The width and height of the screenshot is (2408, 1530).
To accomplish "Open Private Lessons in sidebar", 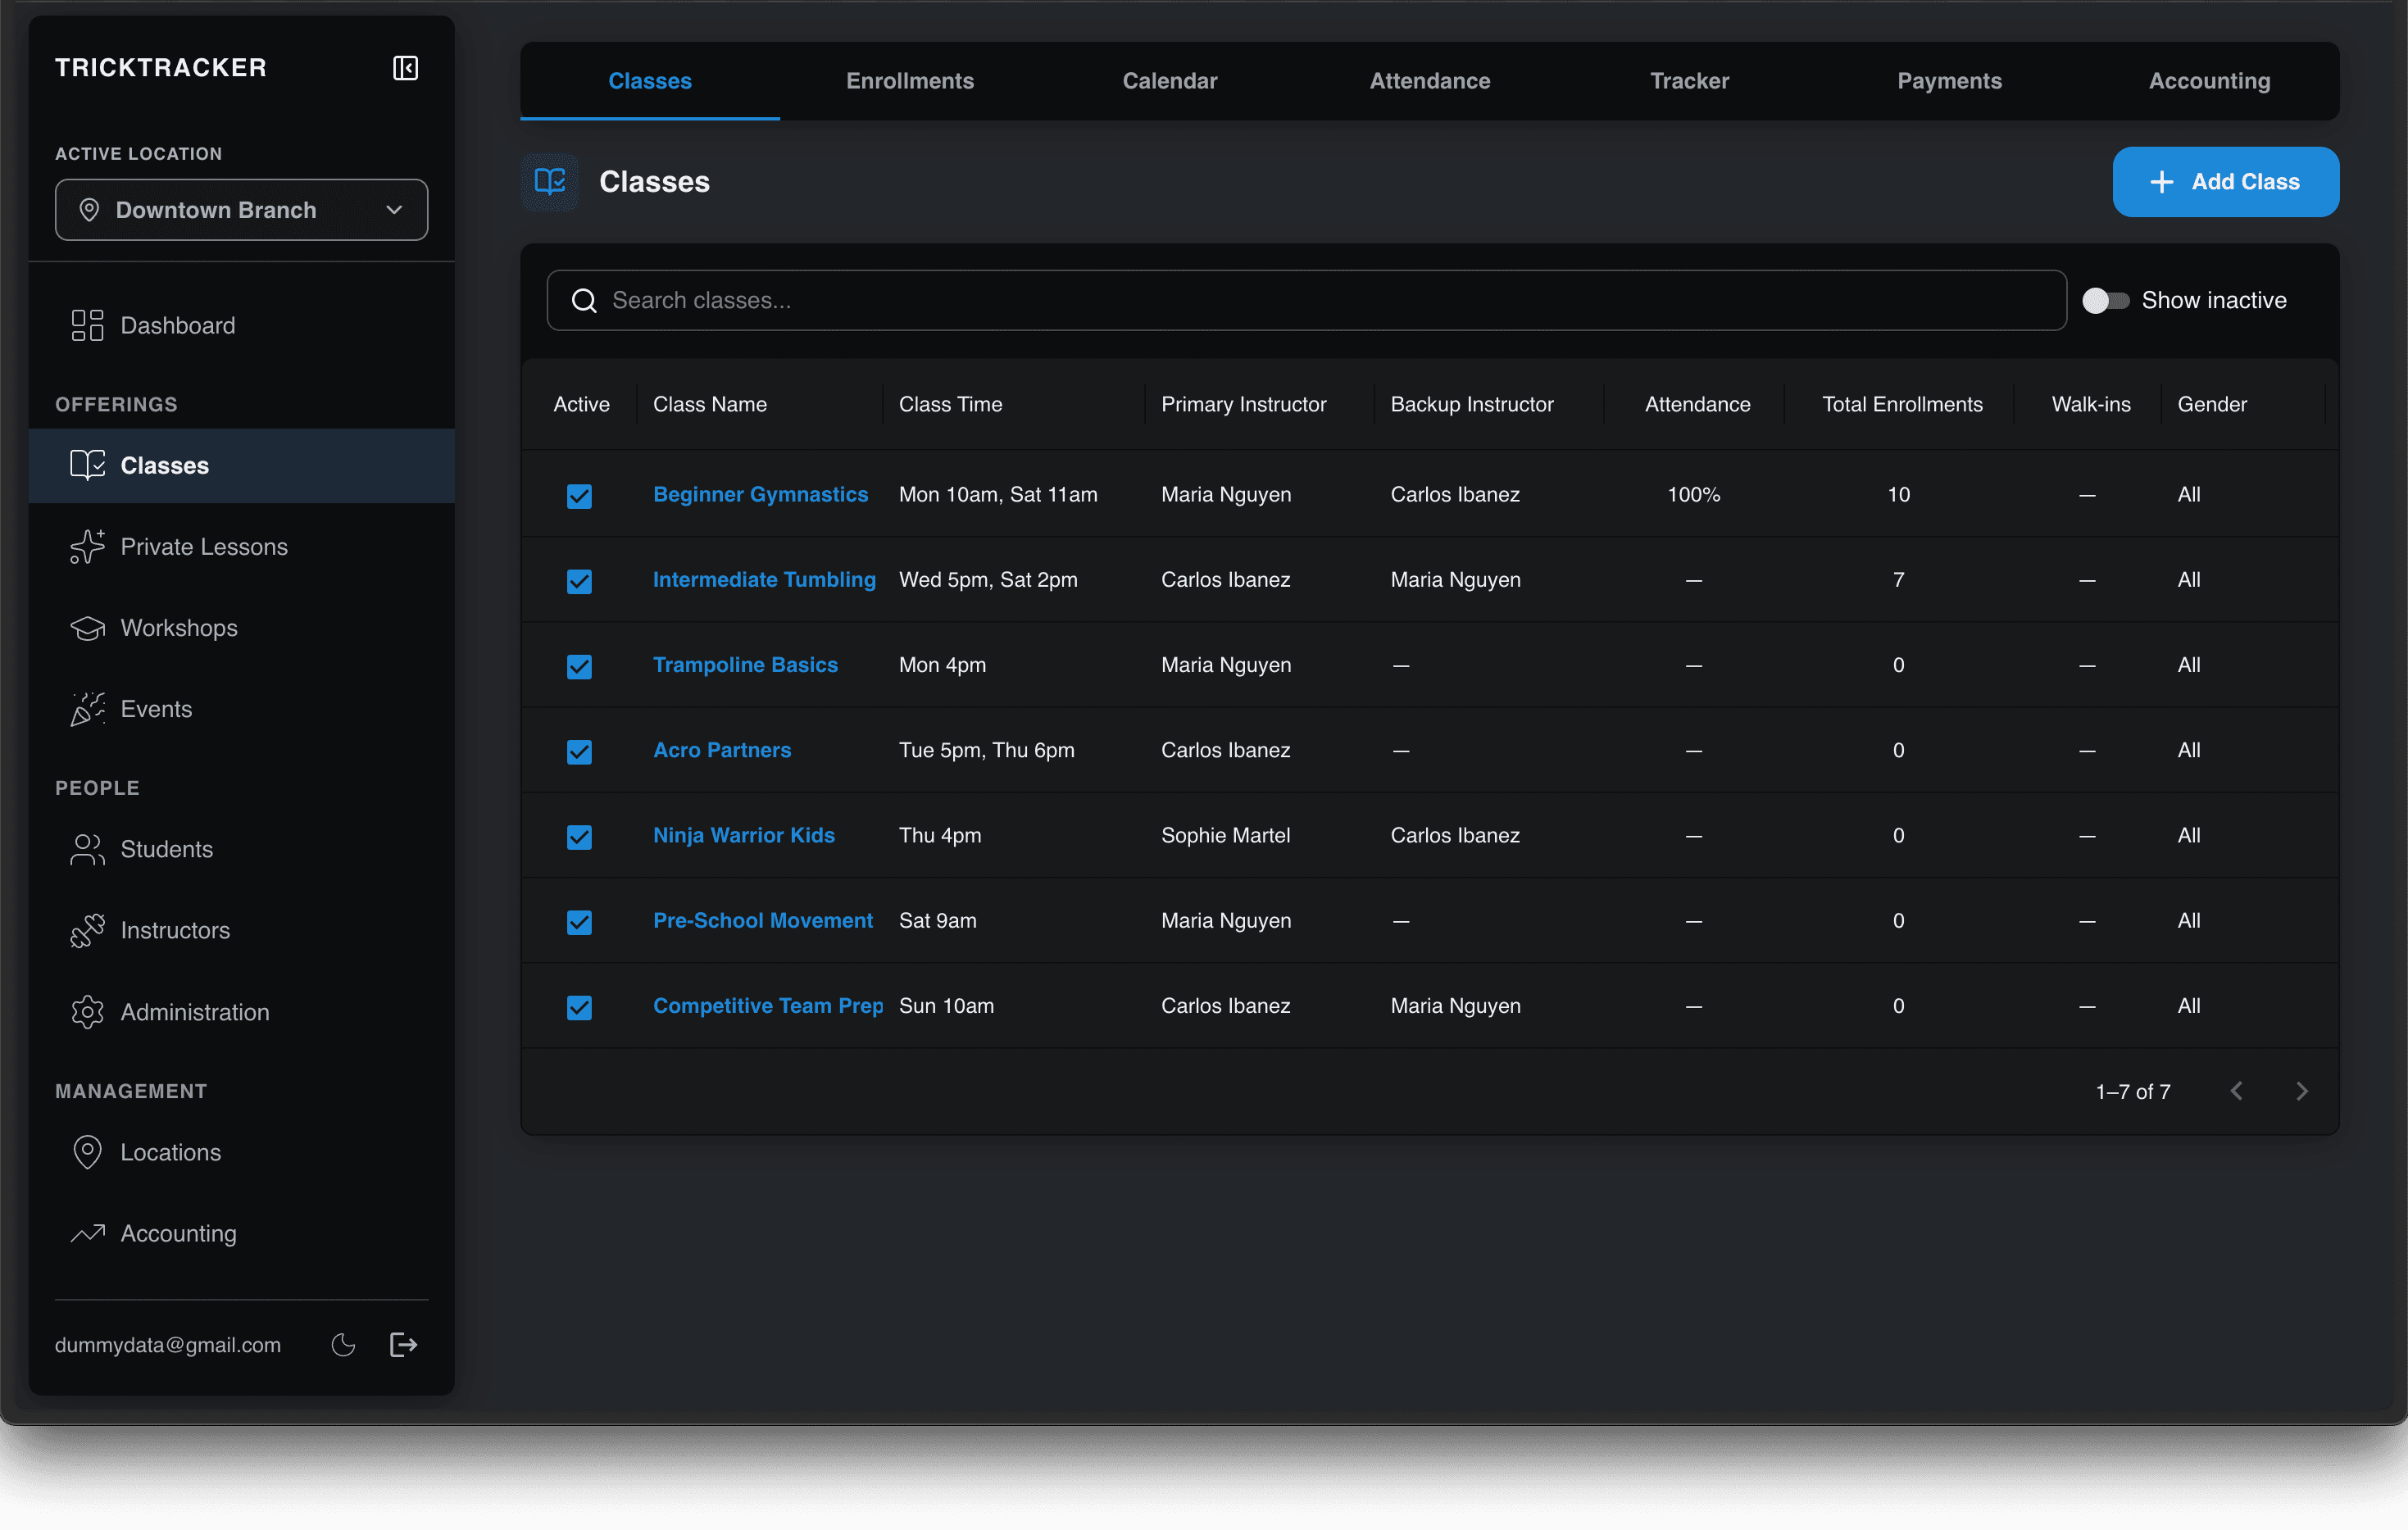I will point(241,547).
